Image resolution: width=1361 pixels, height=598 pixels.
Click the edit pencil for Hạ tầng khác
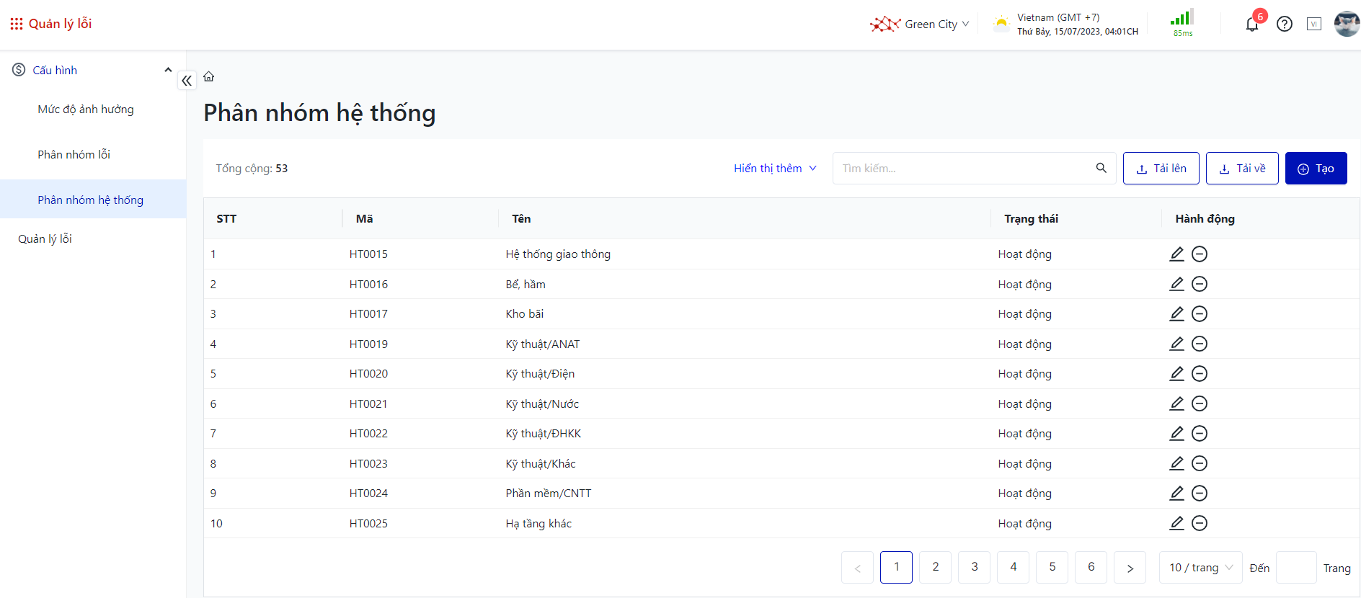click(x=1176, y=523)
